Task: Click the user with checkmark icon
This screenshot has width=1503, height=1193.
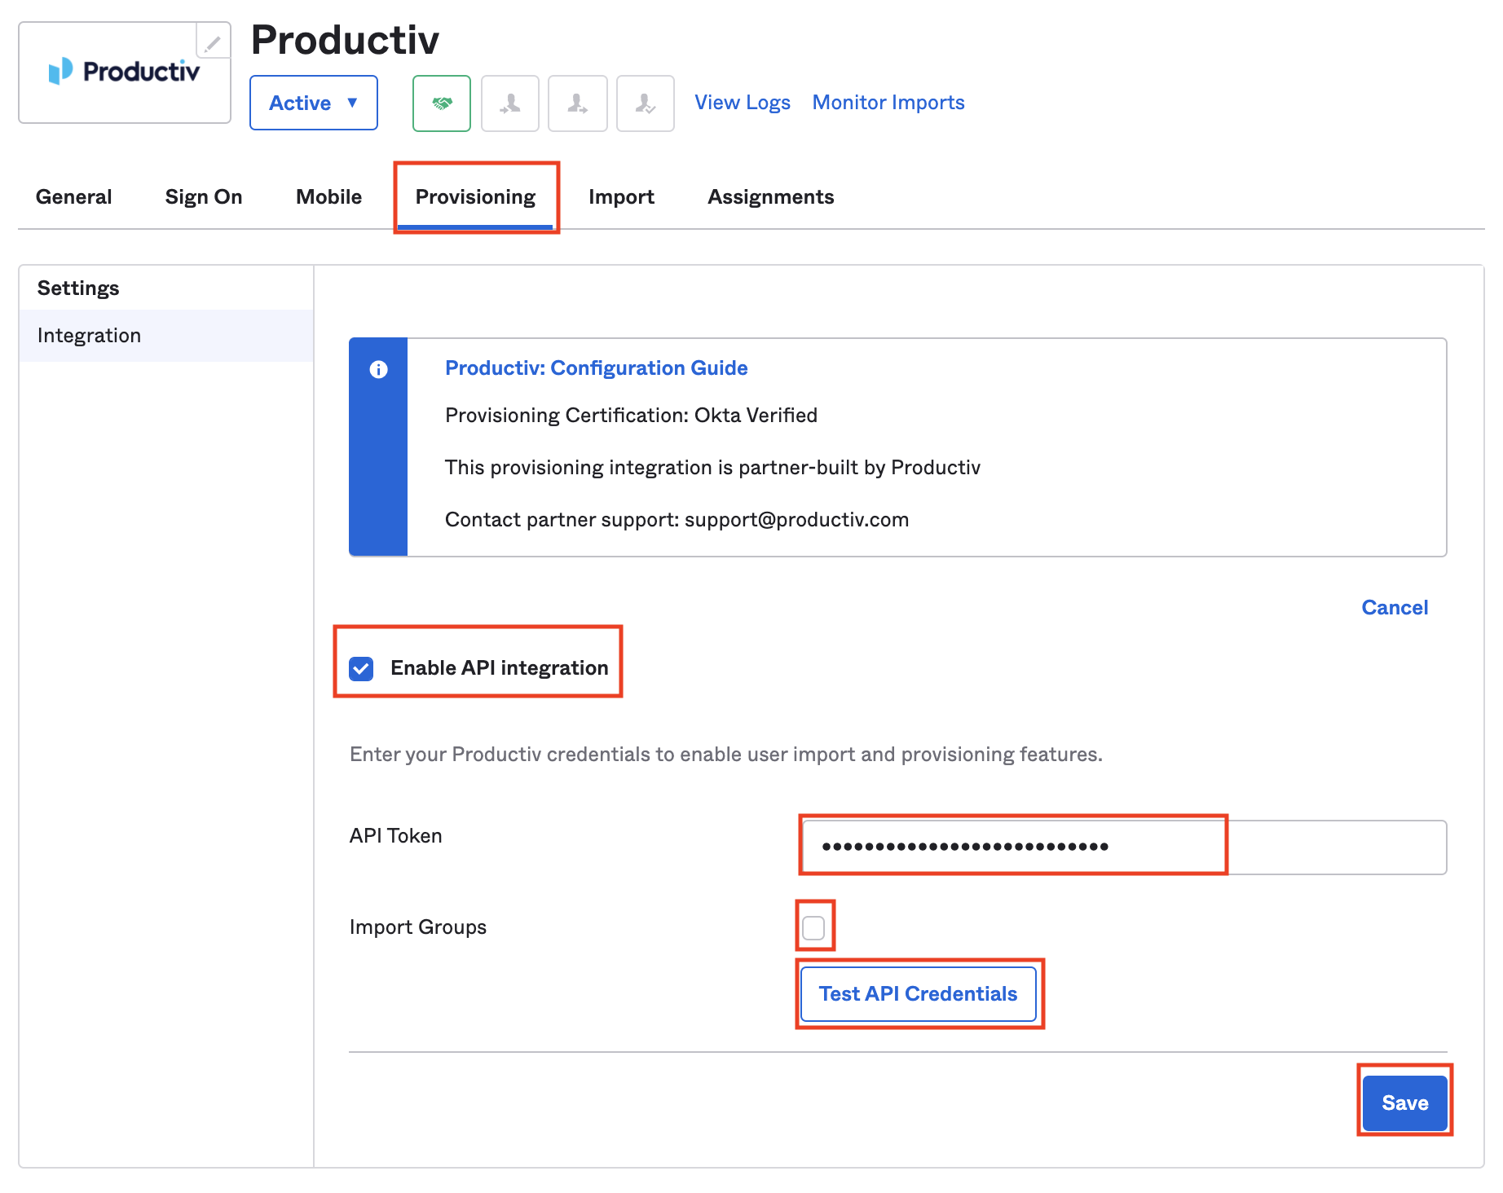Action: pyautogui.click(x=645, y=103)
